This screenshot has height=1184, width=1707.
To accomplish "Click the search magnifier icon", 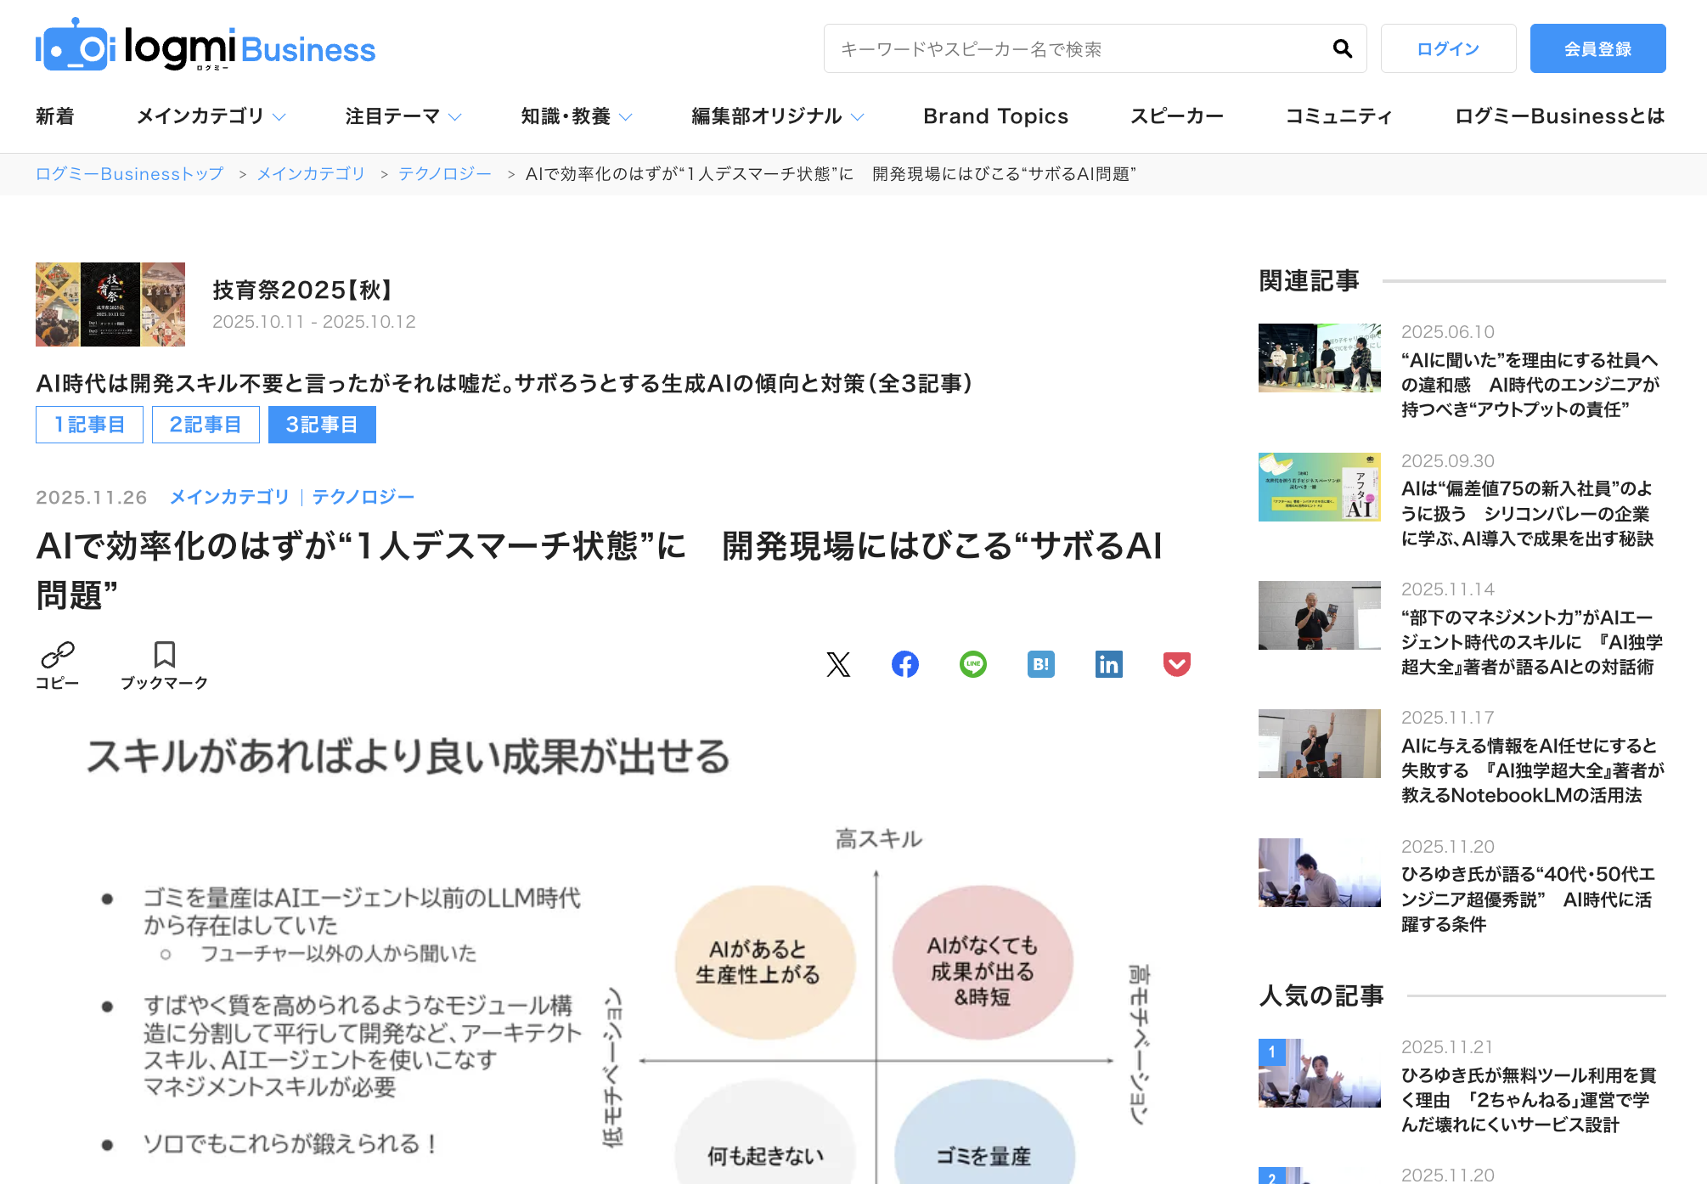I will (1342, 49).
